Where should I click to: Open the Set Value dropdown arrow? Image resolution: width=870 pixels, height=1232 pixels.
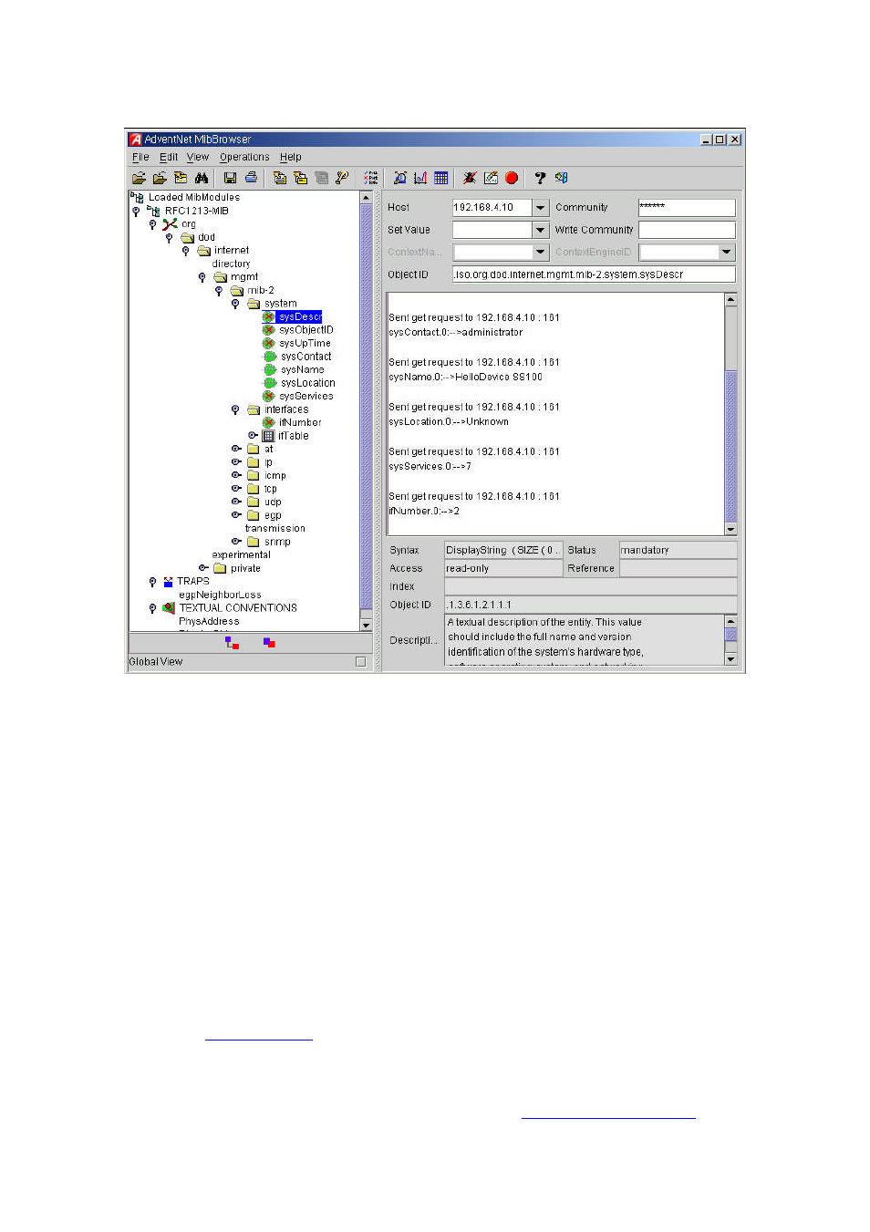[541, 230]
